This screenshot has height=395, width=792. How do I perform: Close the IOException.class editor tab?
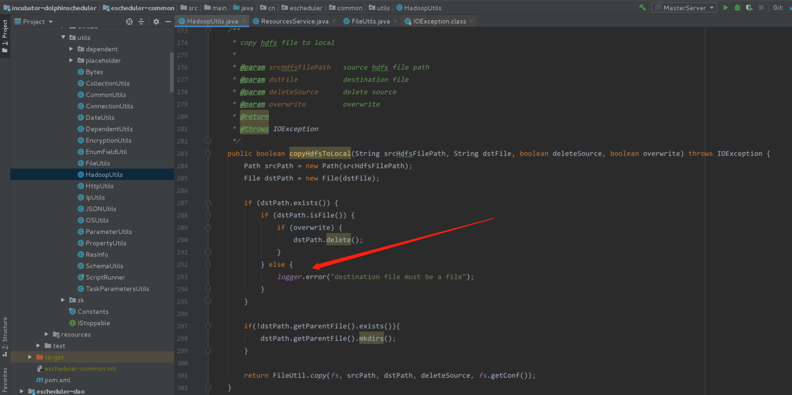tap(471, 21)
